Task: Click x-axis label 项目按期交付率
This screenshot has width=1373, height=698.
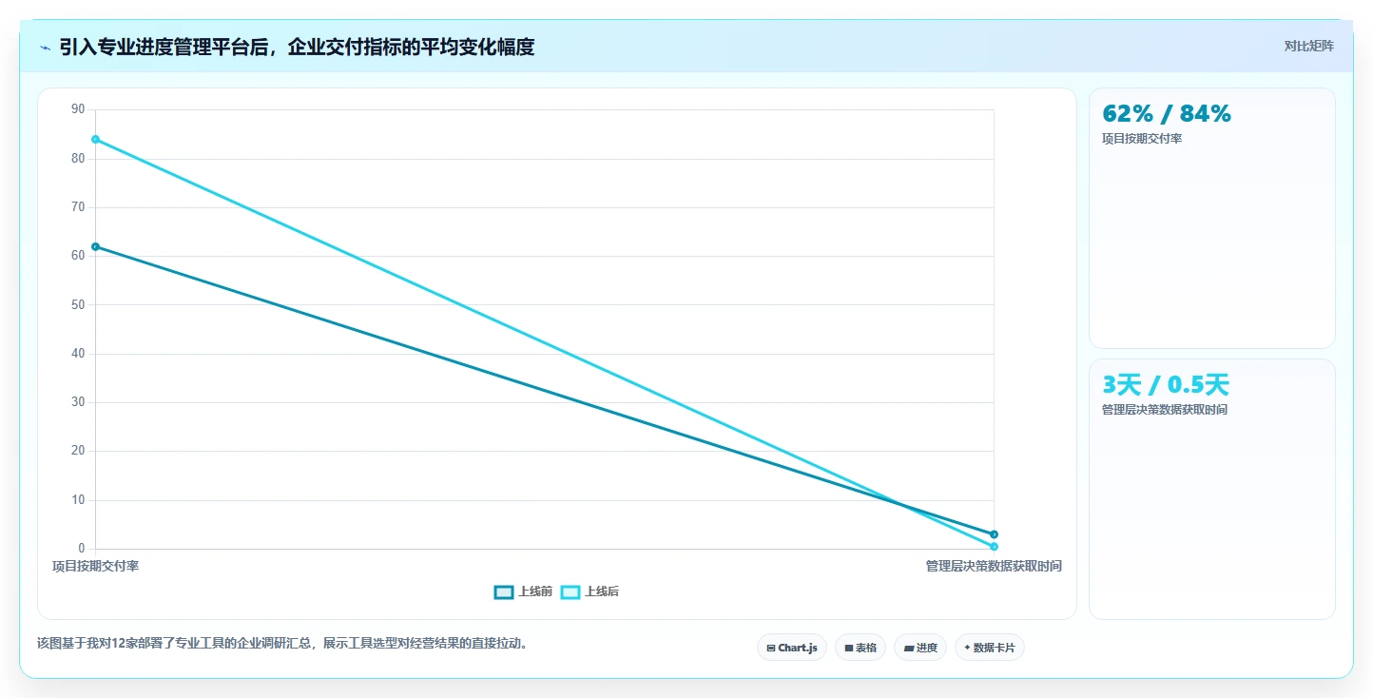Action: (x=95, y=566)
